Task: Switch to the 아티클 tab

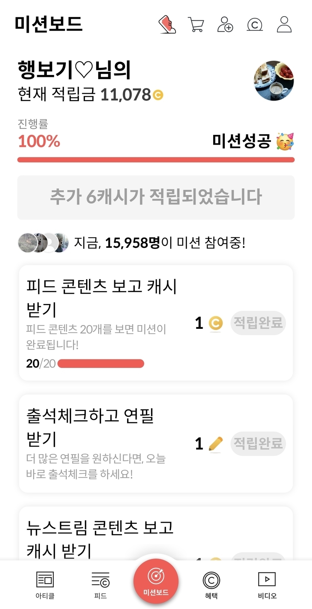Action: 45,584
